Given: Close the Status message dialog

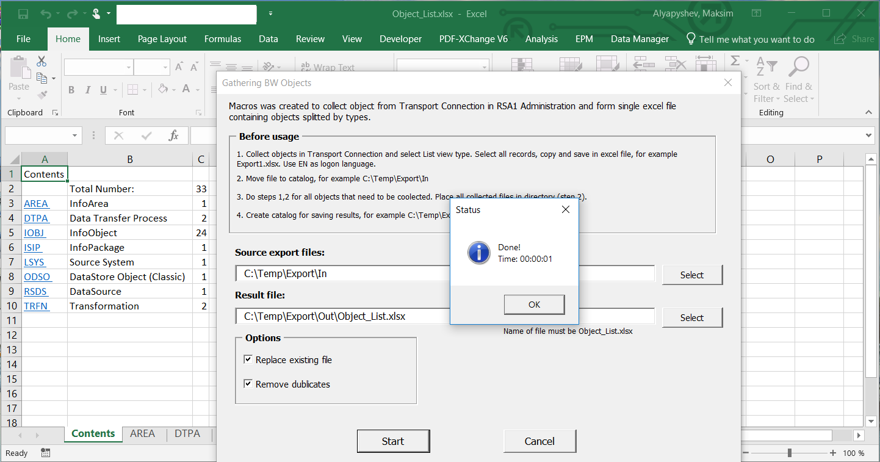Looking at the screenshot, I should point(565,210).
